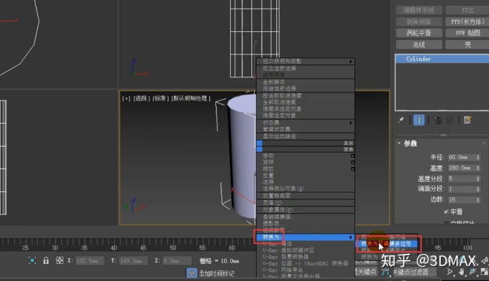Click the settings box next to 旋转
Viewport: 489px width, 281px height.
[352, 162]
